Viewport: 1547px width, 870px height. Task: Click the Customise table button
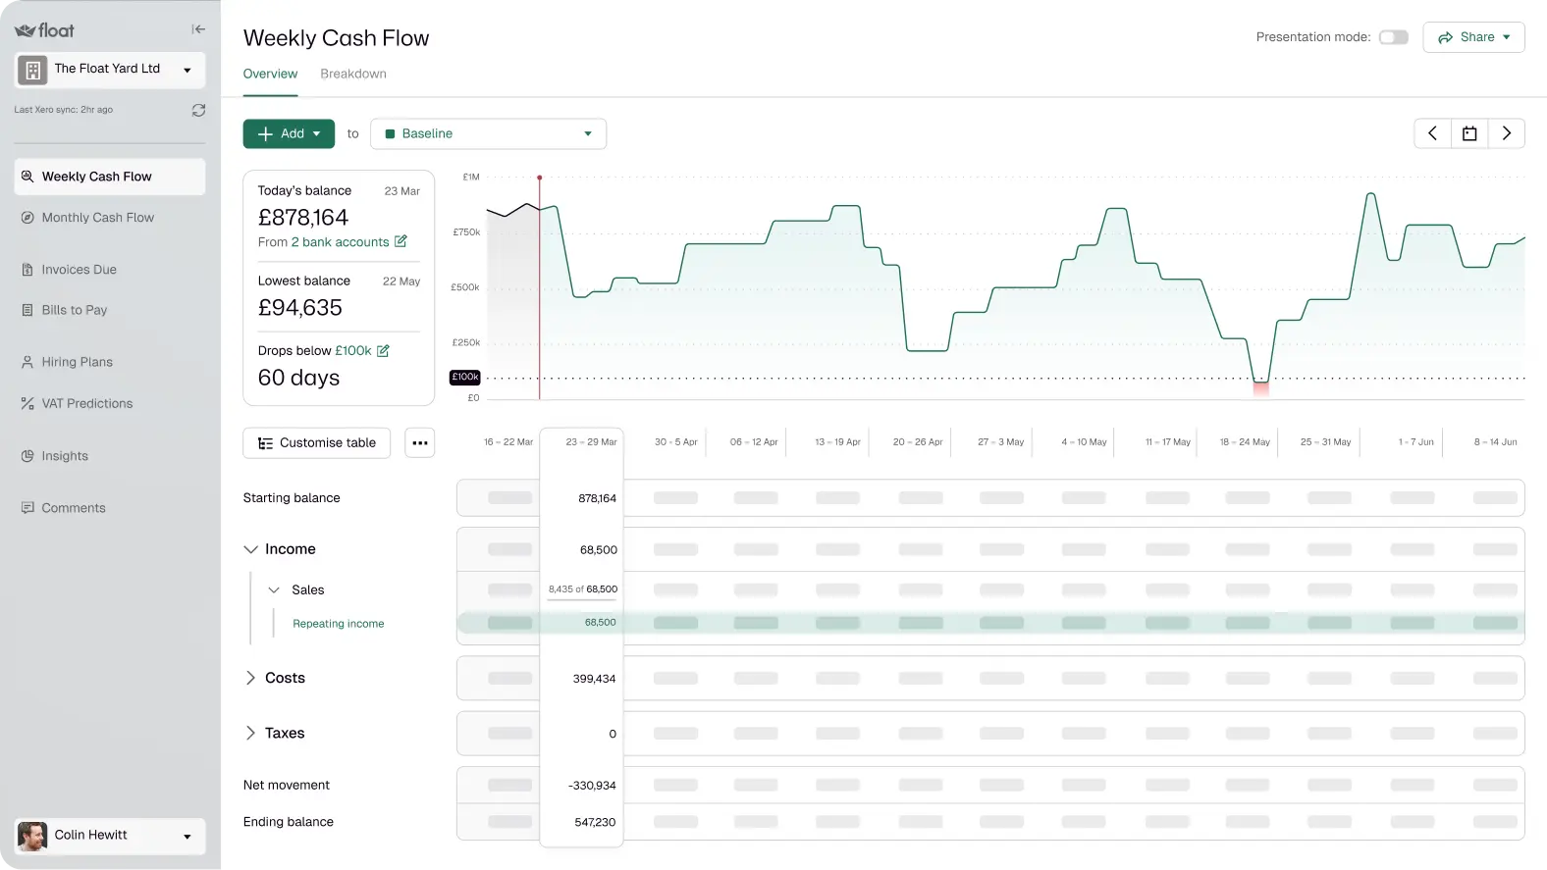click(316, 443)
